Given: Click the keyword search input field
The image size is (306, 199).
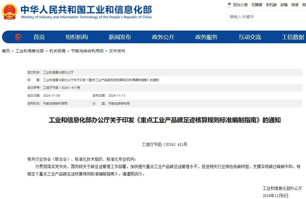Looking at the screenshot, I should [x=266, y=17].
